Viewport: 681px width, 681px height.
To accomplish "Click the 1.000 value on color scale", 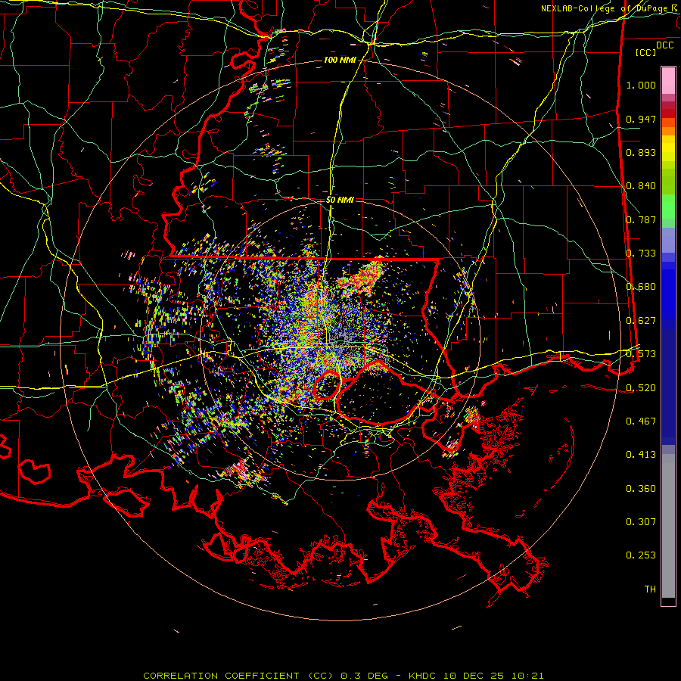I will coord(641,85).
